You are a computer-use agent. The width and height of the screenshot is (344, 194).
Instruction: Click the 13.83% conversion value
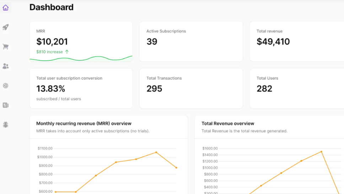(x=51, y=89)
